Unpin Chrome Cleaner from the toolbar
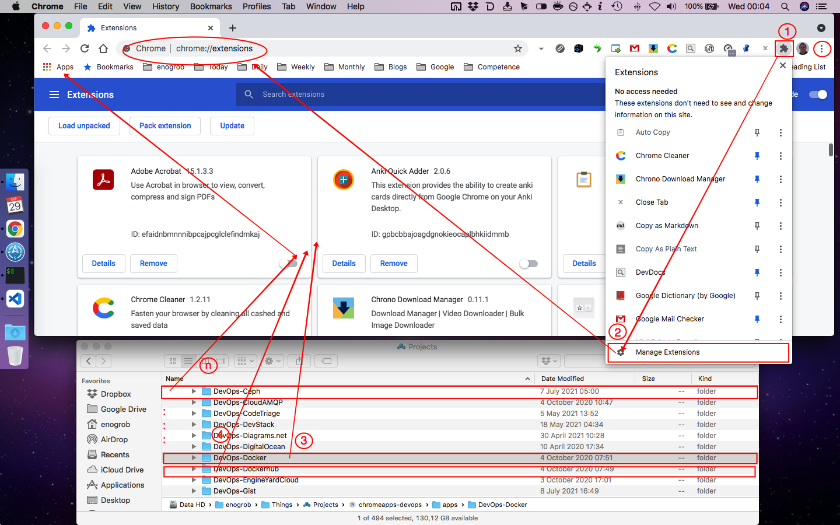 click(x=757, y=156)
